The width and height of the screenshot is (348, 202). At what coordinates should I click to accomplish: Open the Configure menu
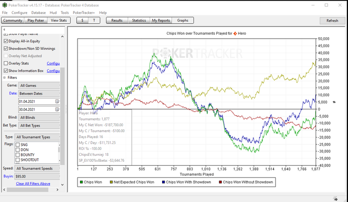(19, 12)
